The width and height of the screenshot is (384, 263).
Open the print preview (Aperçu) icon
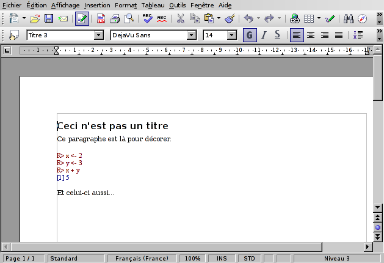(129, 19)
